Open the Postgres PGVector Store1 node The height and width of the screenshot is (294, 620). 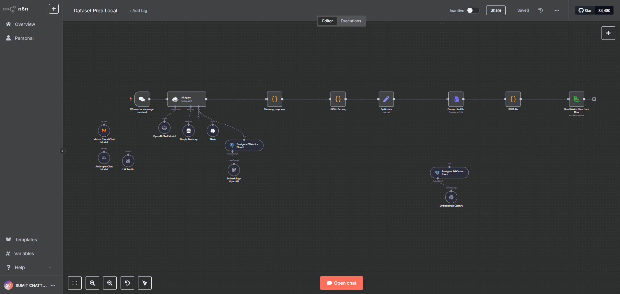pyautogui.click(x=244, y=145)
